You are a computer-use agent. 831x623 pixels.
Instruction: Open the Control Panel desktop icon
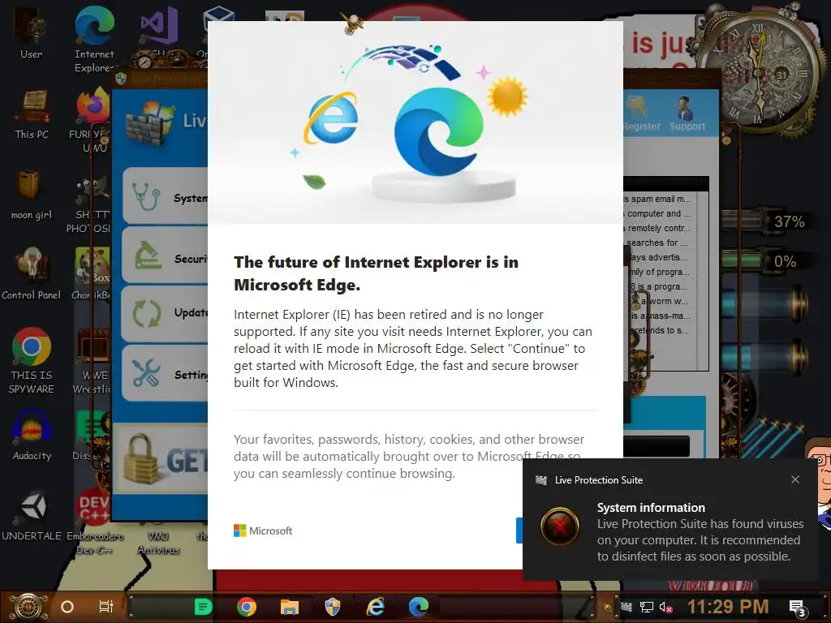(32, 274)
